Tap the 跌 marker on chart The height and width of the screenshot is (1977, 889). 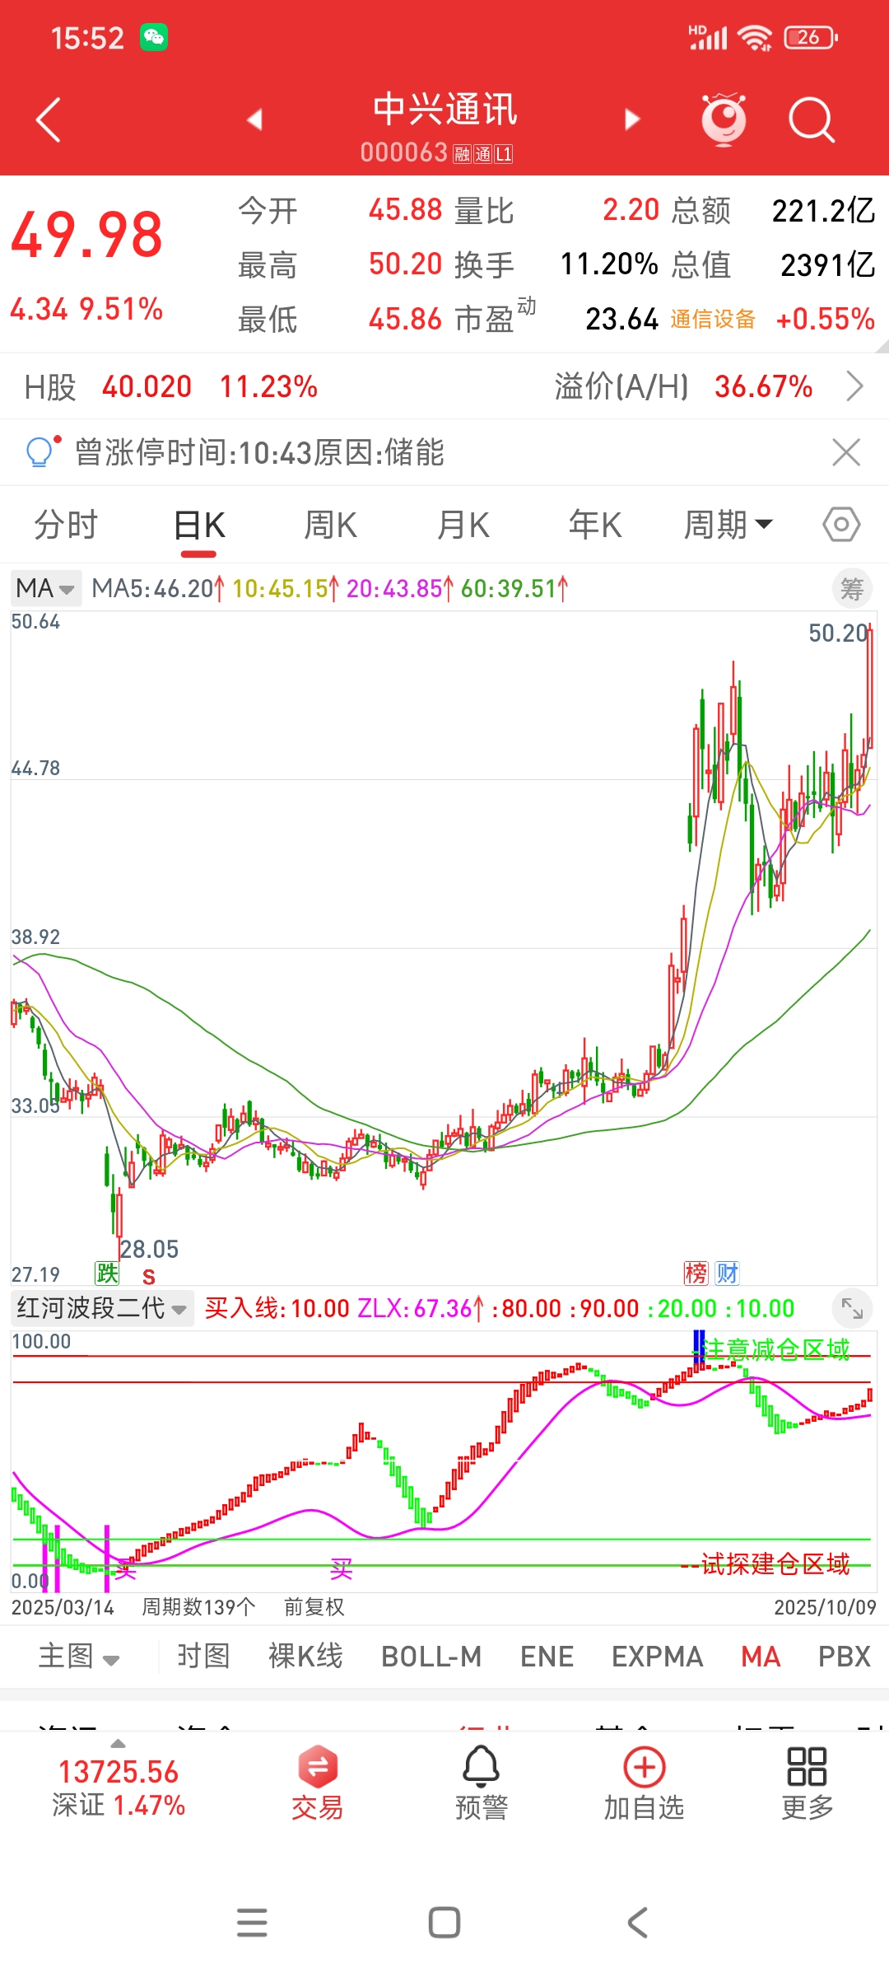click(x=107, y=1274)
